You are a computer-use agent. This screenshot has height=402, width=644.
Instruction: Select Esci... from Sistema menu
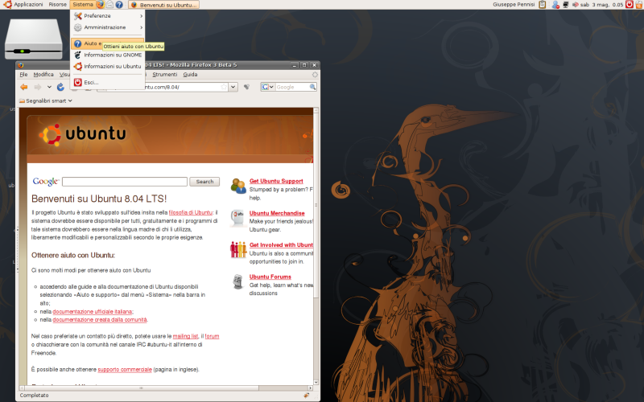point(108,83)
